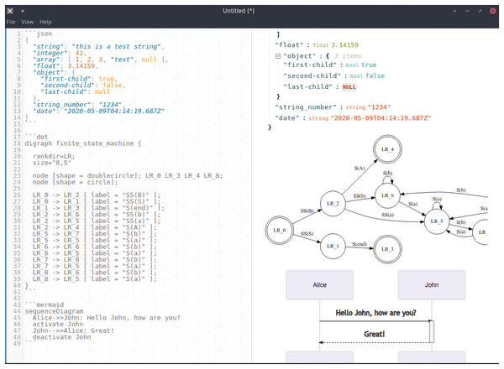
Task: Click the LR_1 node in the graph
Action: point(333,246)
